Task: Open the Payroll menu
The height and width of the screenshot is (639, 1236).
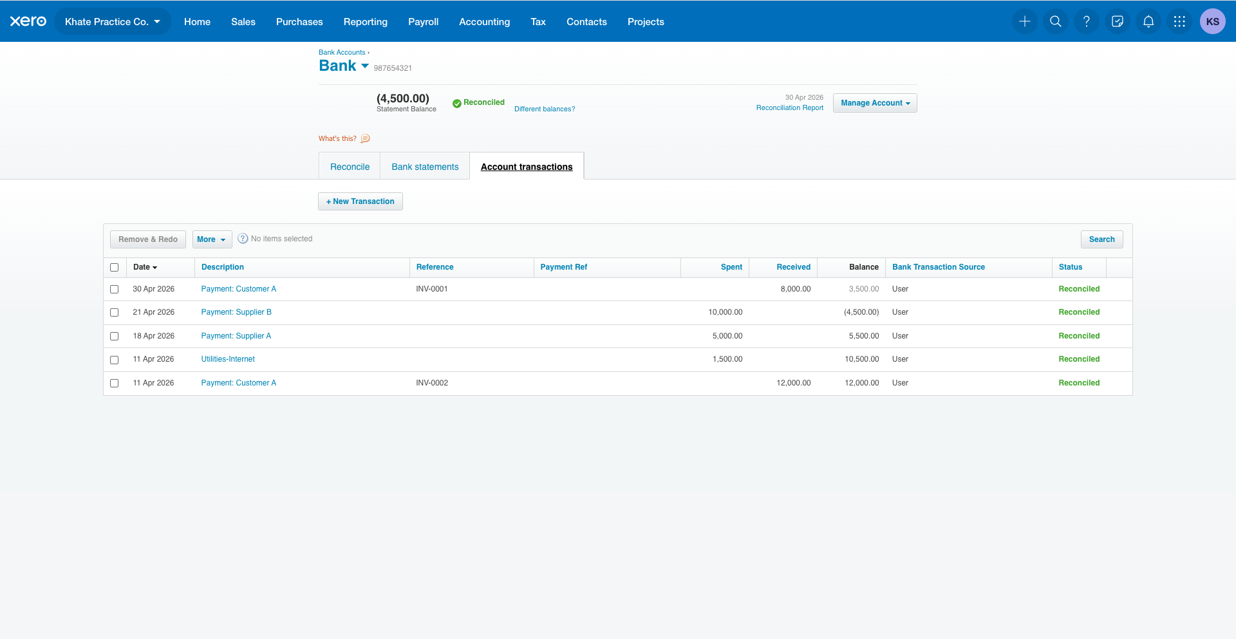Action: [423, 21]
